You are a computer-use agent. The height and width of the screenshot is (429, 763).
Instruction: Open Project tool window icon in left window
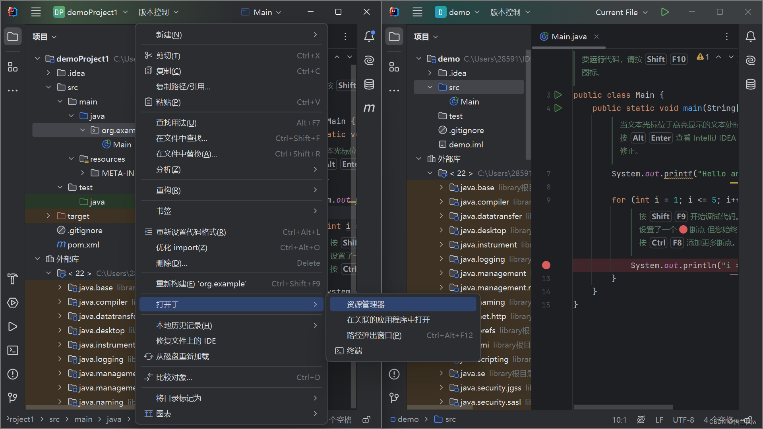click(x=13, y=37)
